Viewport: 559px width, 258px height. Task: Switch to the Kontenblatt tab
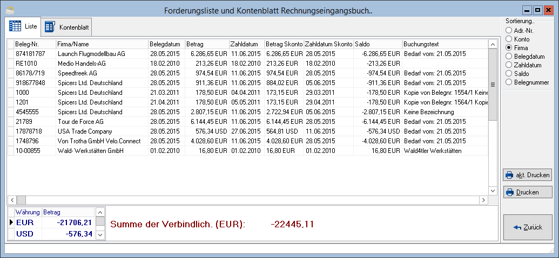tap(66, 27)
